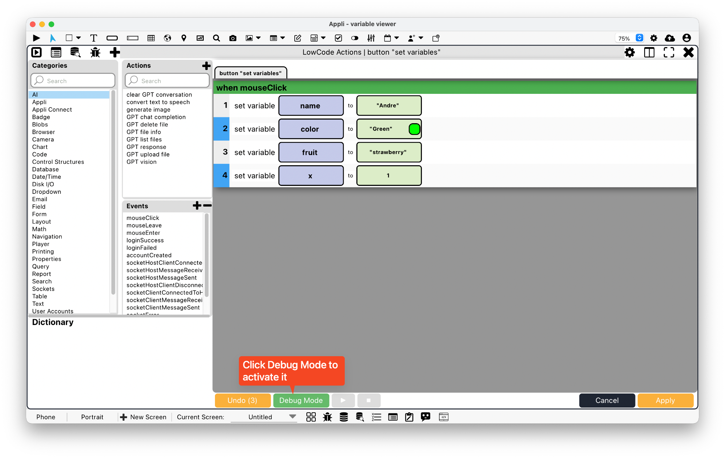
Task: Select the button "set variables" tab
Action: pyautogui.click(x=250, y=73)
